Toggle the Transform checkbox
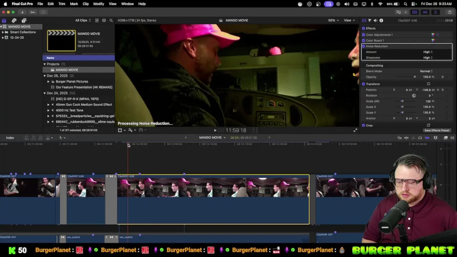Viewport: 457px width, 257px height. [363, 84]
